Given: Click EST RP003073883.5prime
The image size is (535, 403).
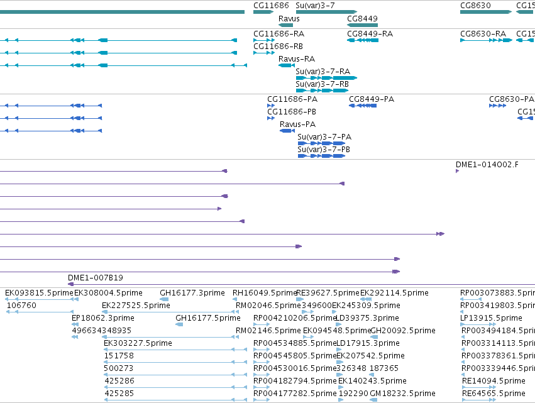Looking at the screenshot, I should 471,299.
